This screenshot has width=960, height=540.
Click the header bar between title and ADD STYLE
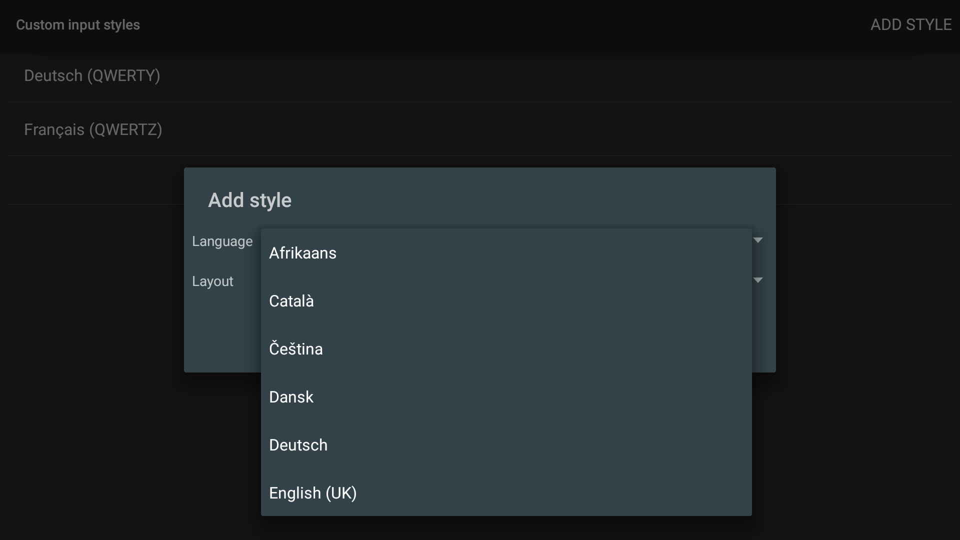click(500, 25)
